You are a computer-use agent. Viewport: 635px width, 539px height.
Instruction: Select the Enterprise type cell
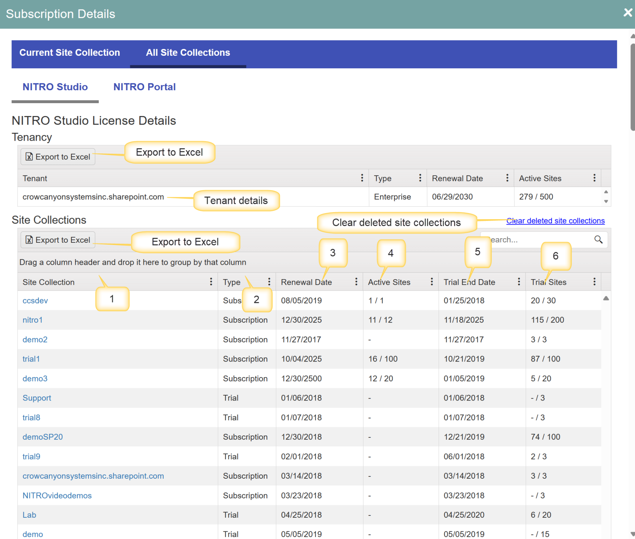point(398,197)
